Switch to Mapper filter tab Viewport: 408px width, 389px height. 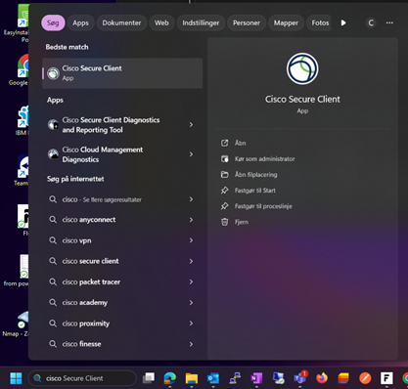[x=286, y=22]
